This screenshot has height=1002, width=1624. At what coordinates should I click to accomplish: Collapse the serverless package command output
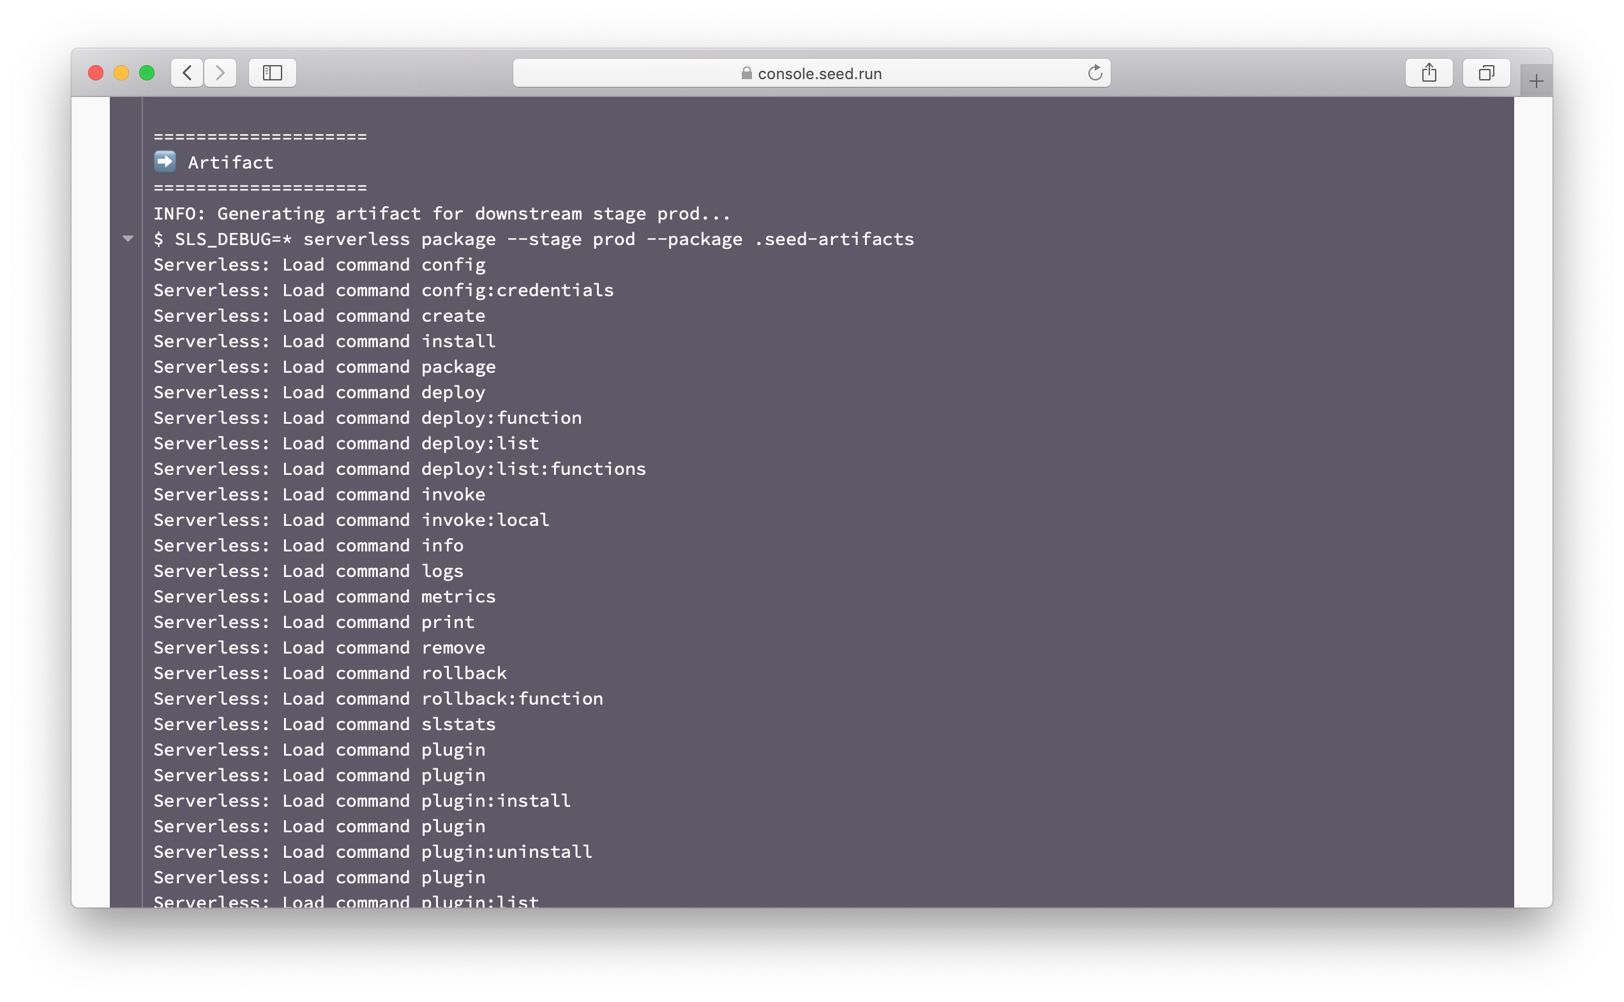click(x=128, y=239)
